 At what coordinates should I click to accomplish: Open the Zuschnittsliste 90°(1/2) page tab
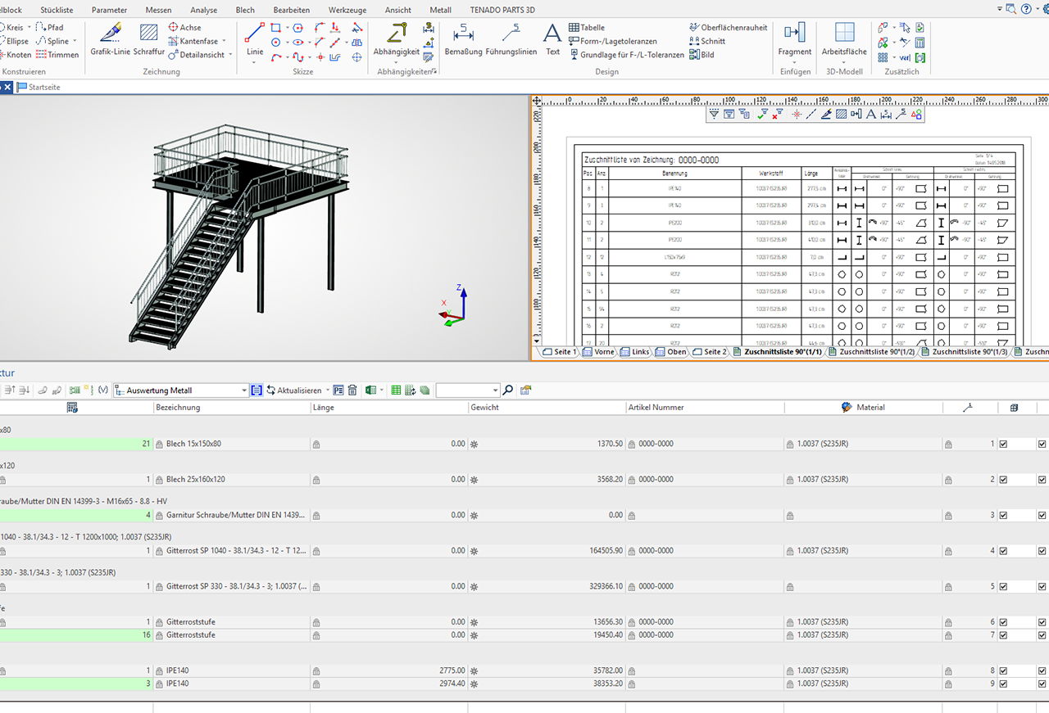click(x=871, y=352)
